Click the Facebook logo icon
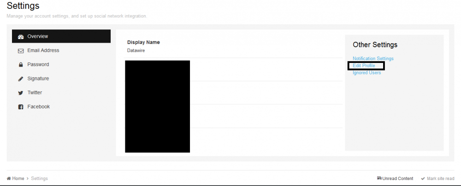The width and height of the screenshot is (461, 186). click(21, 107)
